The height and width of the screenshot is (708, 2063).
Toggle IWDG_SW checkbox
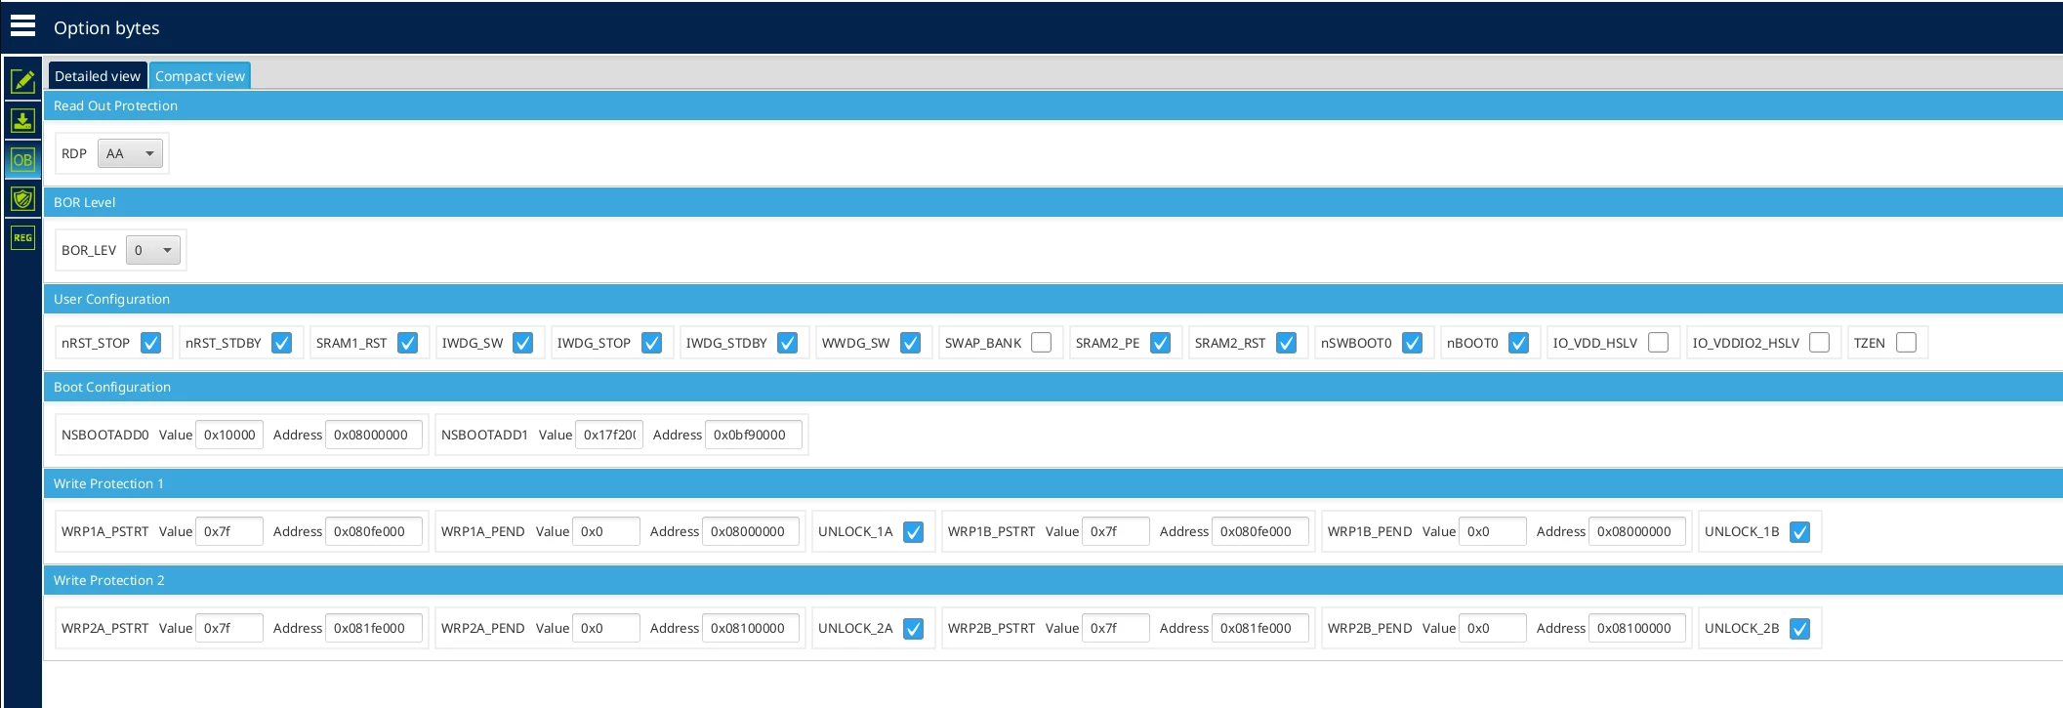click(523, 343)
